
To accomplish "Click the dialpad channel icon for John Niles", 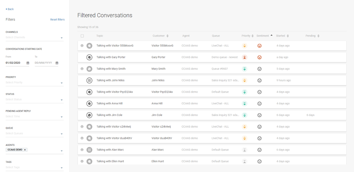I will [x=89, y=80].
